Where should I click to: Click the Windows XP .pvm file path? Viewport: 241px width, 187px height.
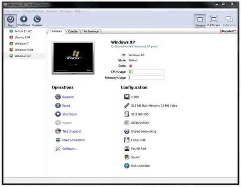[x=134, y=47]
